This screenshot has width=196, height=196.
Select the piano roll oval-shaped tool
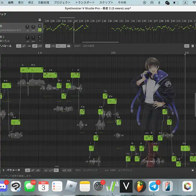pos(29,46)
